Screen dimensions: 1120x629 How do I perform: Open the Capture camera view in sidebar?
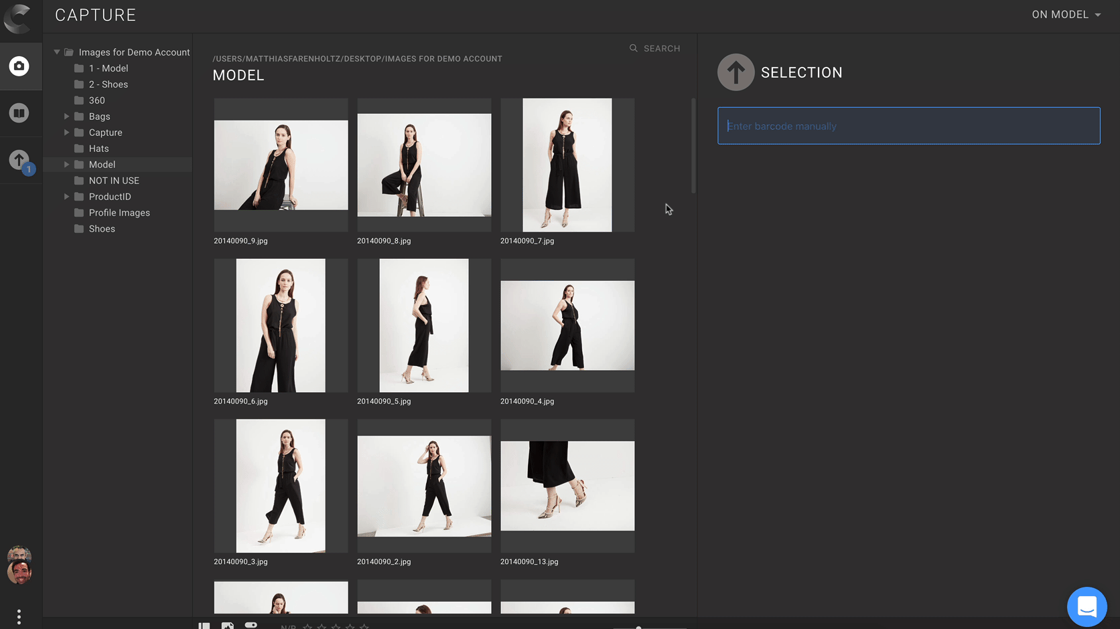pyautogui.click(x=19, y=66)
